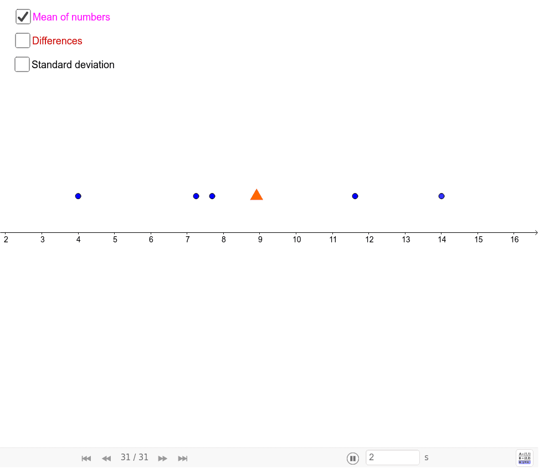Click the animation speed field showing 2
Screen dimensions: 539x468
coord(393,457)
